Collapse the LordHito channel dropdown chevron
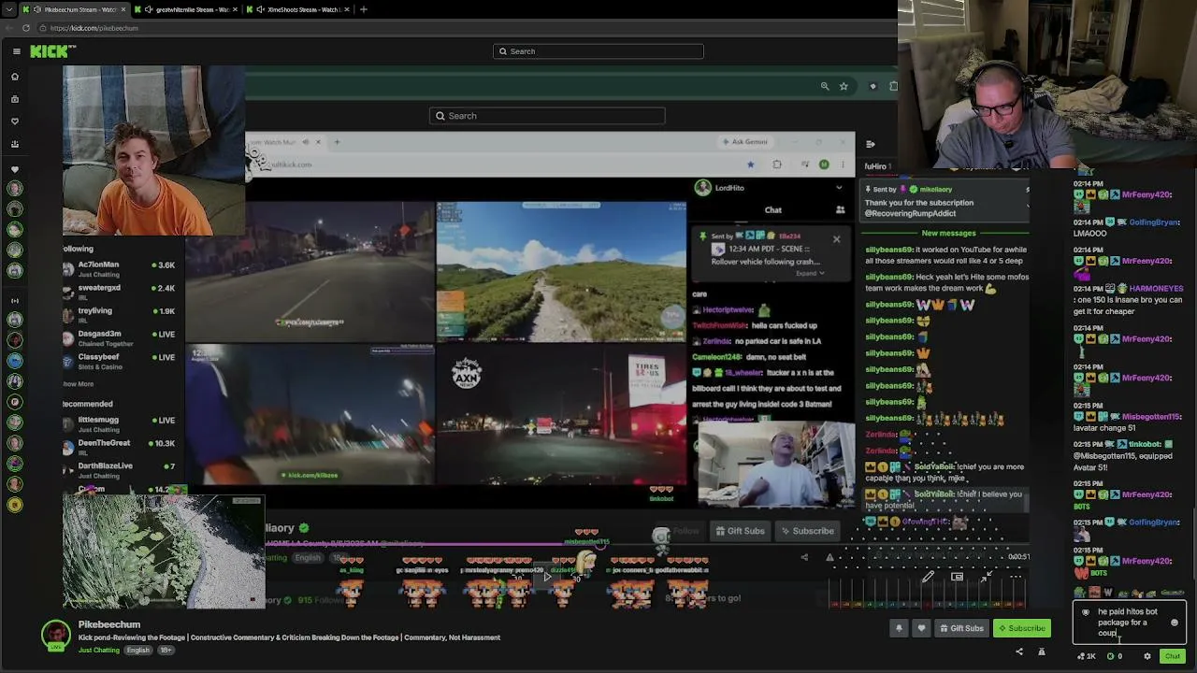Screen dimensions: 1197x673 [x=839, y=188]
